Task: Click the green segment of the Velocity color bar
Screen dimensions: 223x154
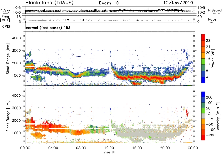Action: (x=203, y=111)
